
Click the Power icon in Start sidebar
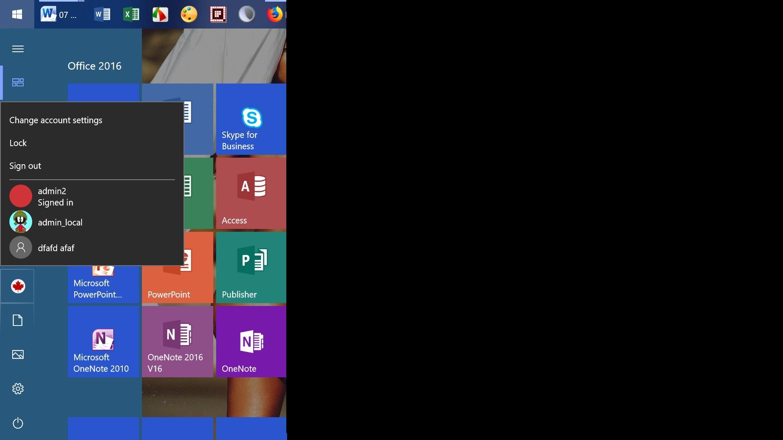point(18,423)
